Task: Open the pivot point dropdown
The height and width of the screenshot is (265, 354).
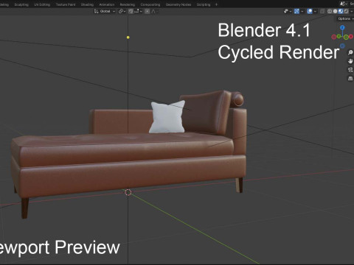Action: [x=122, y=11]
